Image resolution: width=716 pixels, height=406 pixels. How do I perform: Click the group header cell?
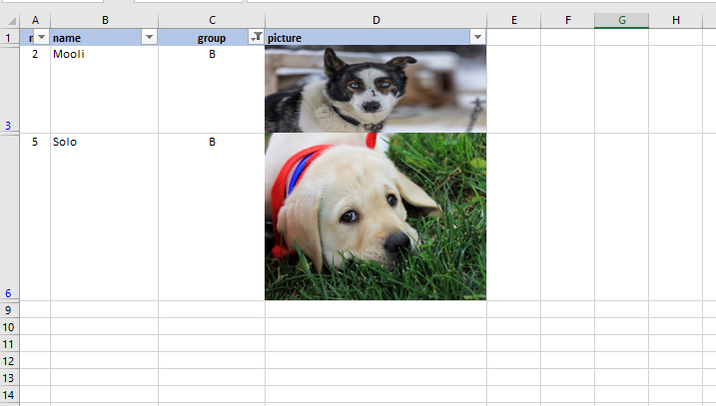(x=212, y=37)
